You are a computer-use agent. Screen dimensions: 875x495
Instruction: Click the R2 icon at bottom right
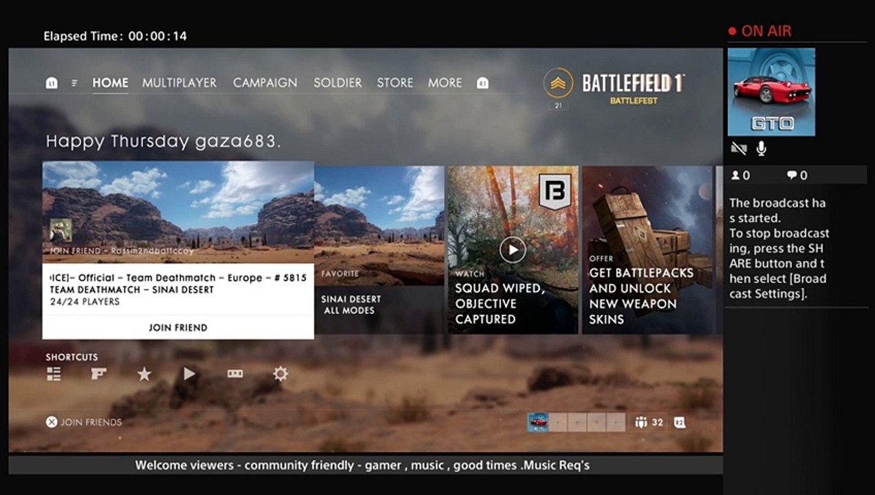tap(680, 422)
